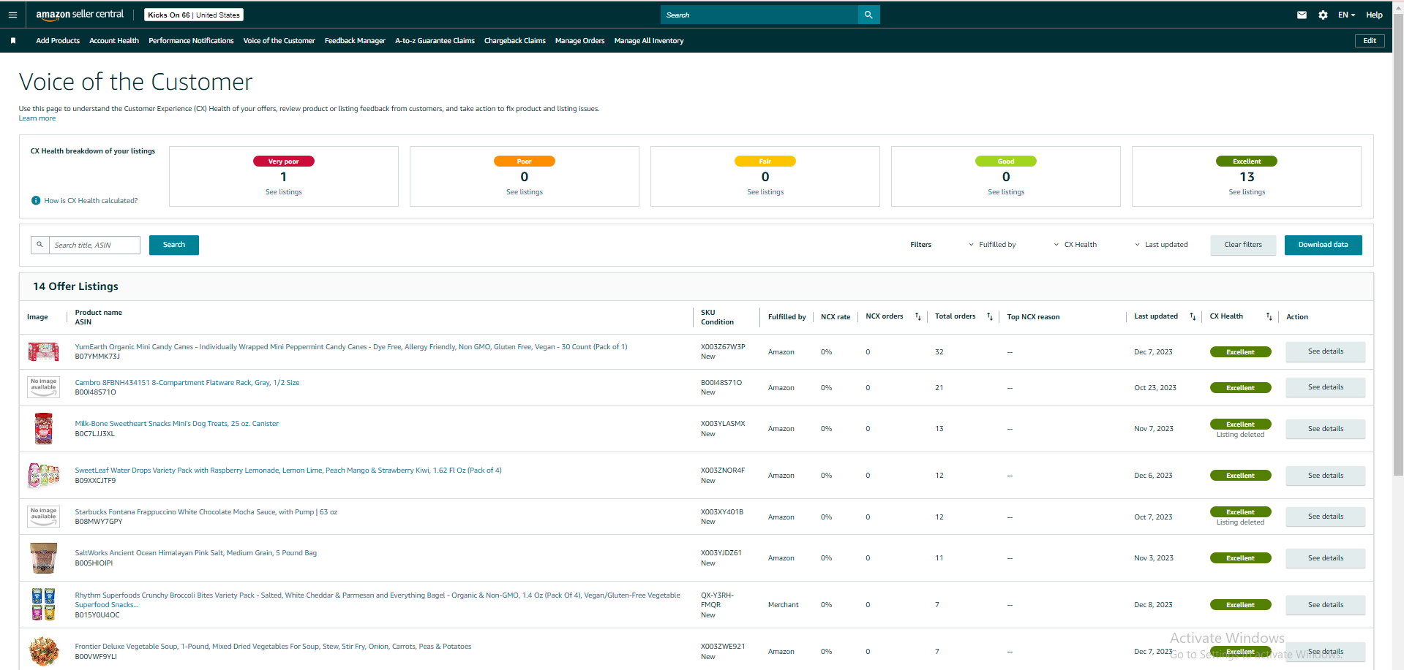See listings under Poor
This screenshot has width=1404, height=670.
(x=525, y=192)
